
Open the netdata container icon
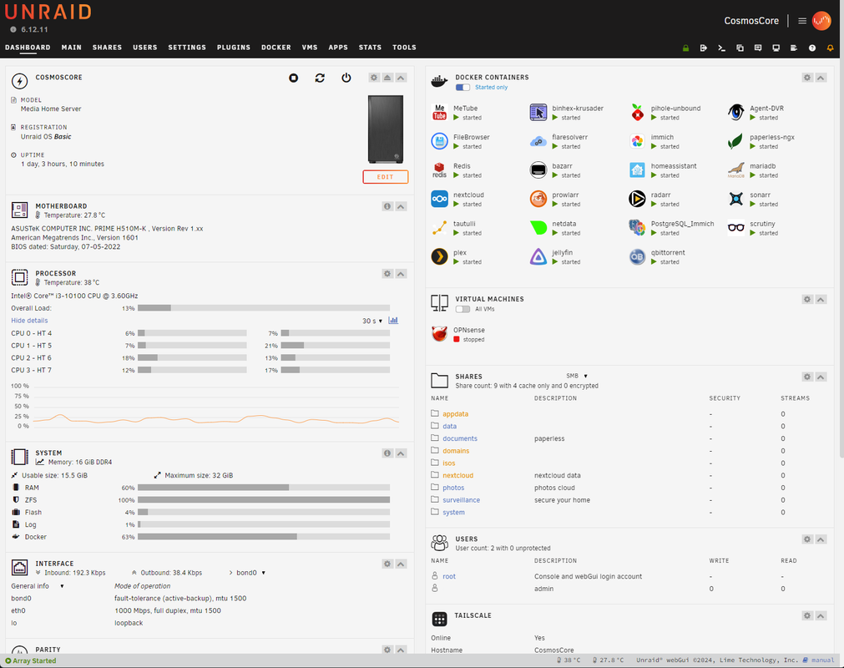[x=538, y=228]
